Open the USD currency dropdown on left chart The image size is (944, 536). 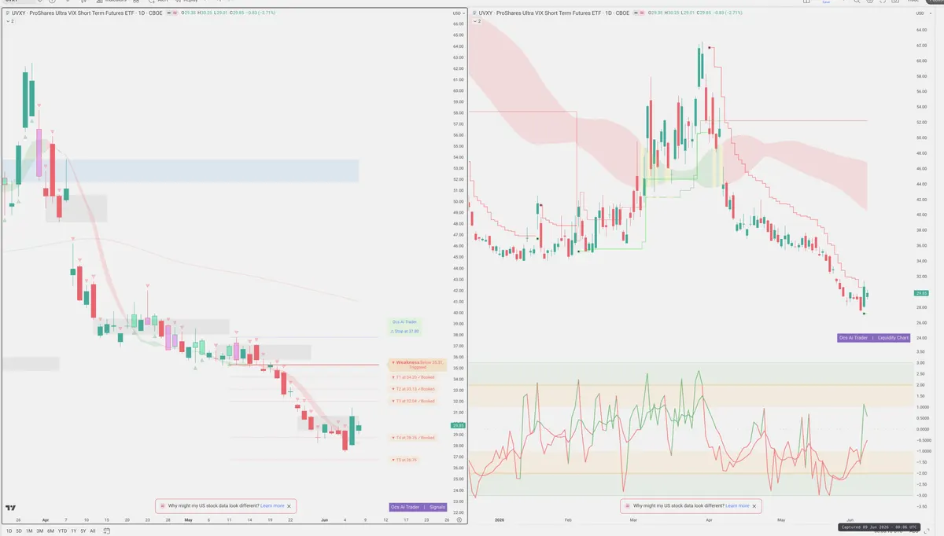point(459,13)
